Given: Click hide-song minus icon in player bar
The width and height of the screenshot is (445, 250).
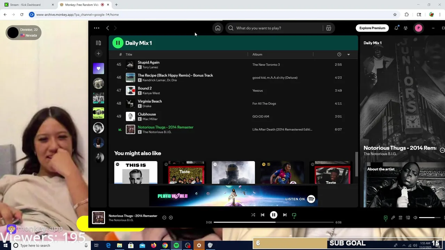Looking at the screenshot, I should pos(164,218).
